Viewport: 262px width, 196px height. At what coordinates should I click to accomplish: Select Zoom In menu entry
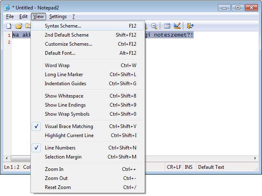click(x=88, y=169)
